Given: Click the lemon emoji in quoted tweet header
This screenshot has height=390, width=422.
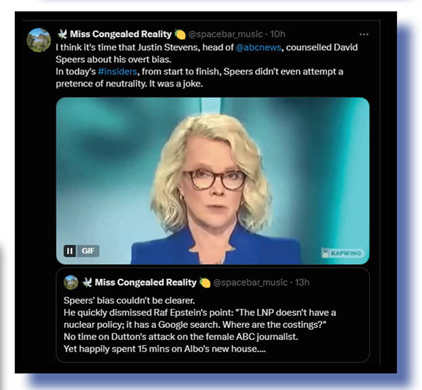Looking at the screenshot, I should point(205,283).
